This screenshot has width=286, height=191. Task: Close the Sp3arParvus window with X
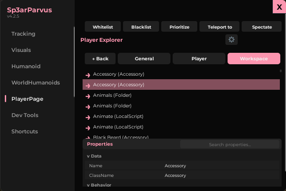tap(279, 7)
